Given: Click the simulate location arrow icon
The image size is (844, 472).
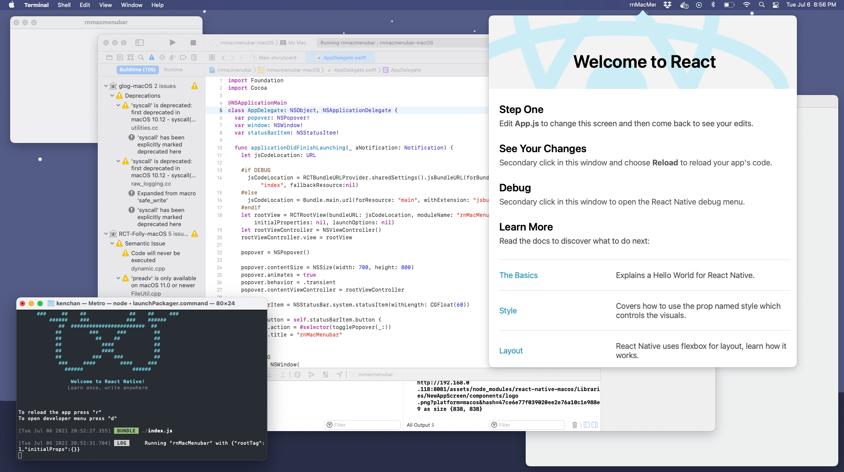Looking at the screenshot, I should (x=339, y=375).
